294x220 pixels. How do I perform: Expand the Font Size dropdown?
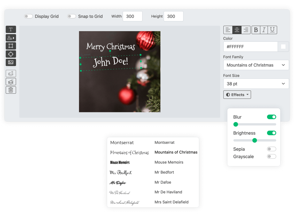(256, 84)
